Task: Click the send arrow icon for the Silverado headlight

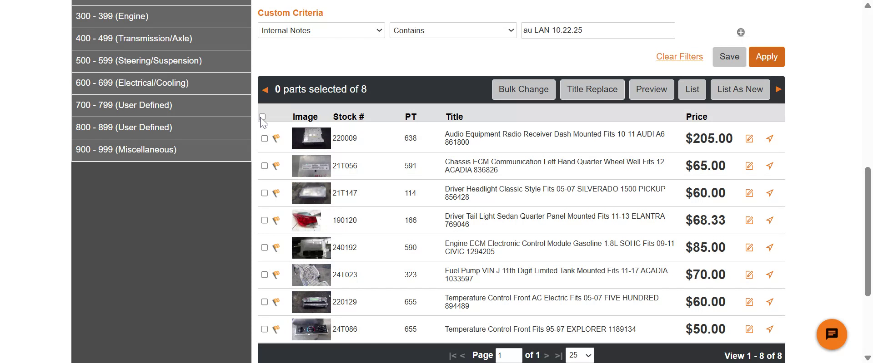Action: click(770, 193)
